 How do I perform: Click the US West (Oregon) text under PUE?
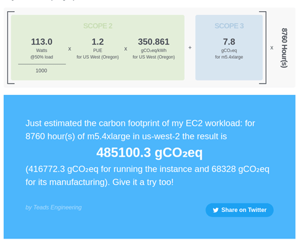[101, 57]
